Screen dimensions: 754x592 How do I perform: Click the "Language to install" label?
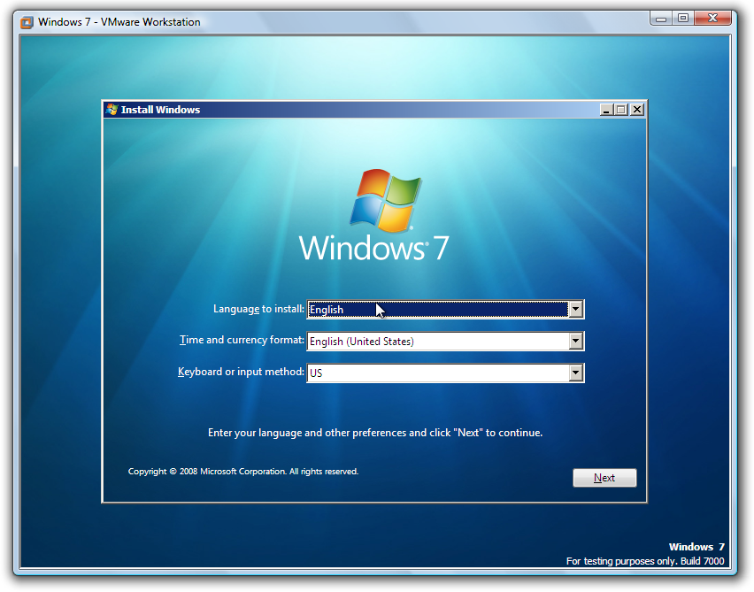258,309
